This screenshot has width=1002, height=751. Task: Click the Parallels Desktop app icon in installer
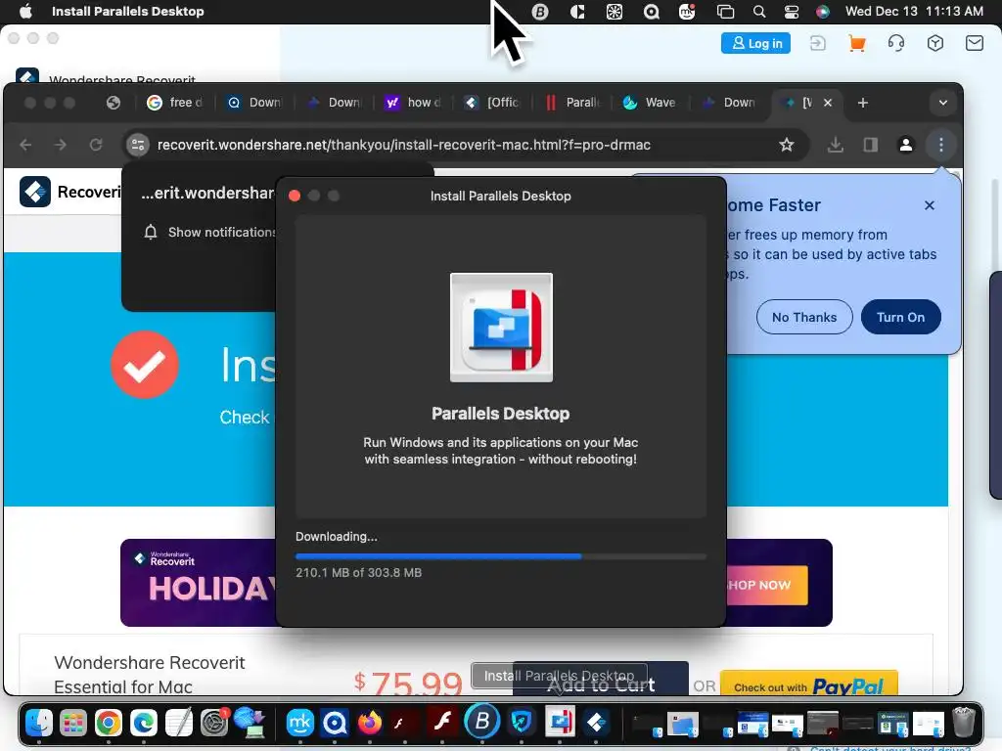pyautogui.click(x=501, y=328)
